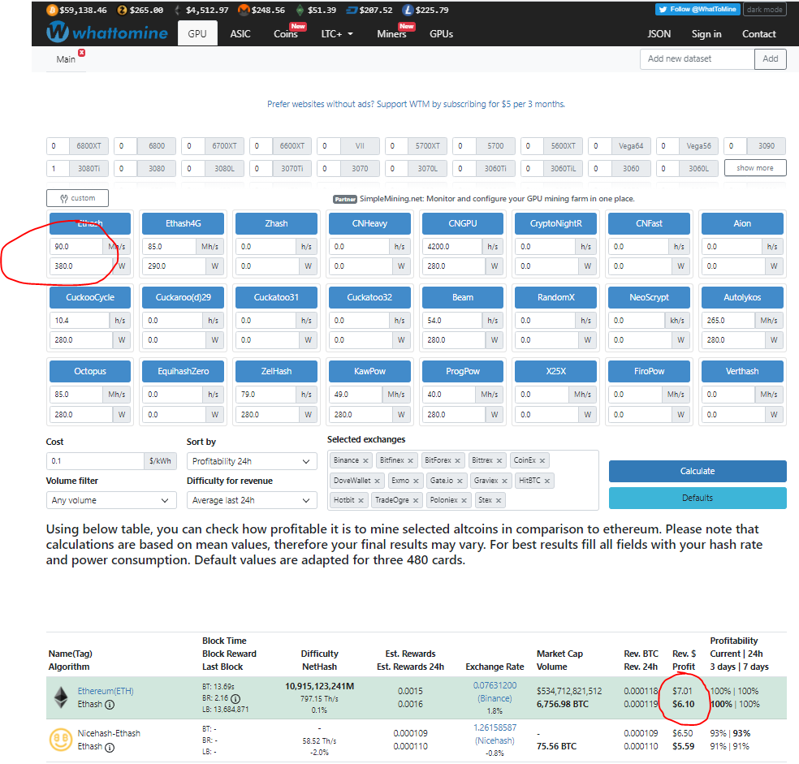Open the Ethereum(ETH) coin link
Screen dimensions: 799x764
tap(106, 691)
